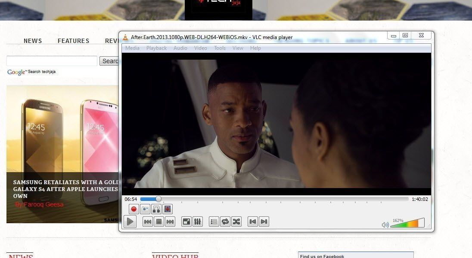Click the red Record button
472x258 pixels.
click(134, 209)
